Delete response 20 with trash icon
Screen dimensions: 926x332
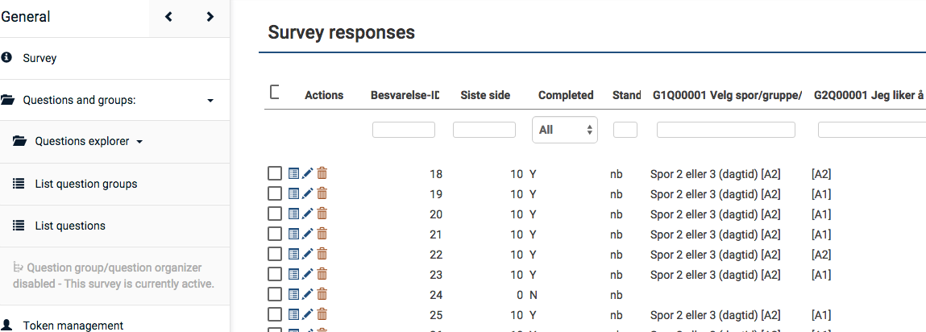(322, 214)
